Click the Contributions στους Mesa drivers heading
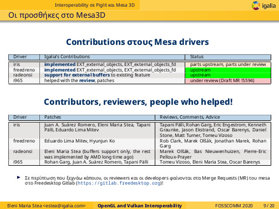 138,42
